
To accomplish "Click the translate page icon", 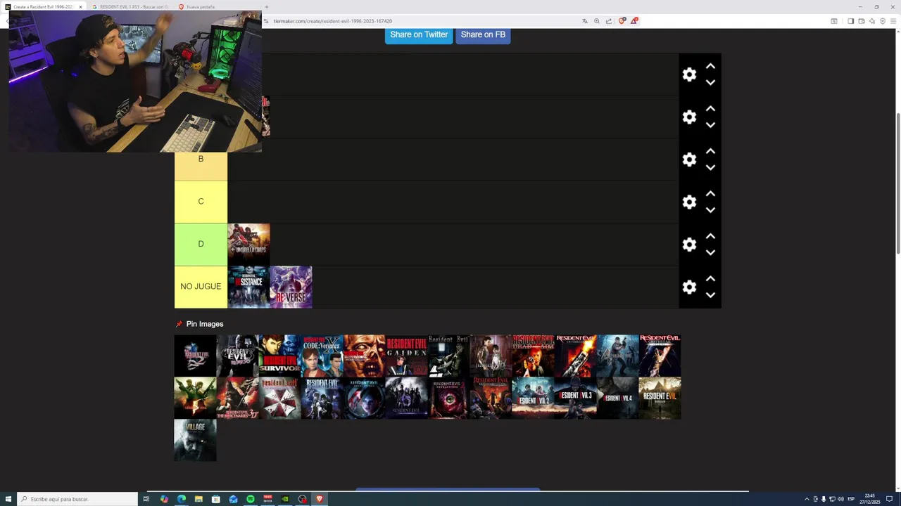I will click(x=585, y=21).
